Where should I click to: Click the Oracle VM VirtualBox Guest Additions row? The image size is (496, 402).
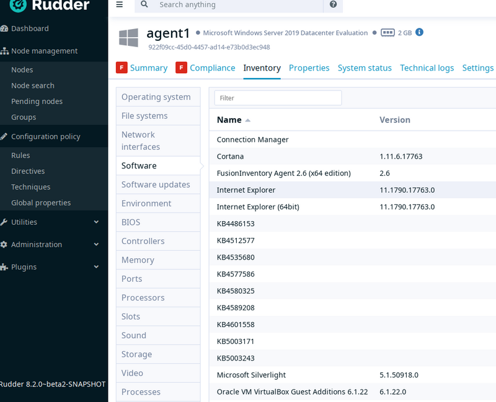click(352, 392)
